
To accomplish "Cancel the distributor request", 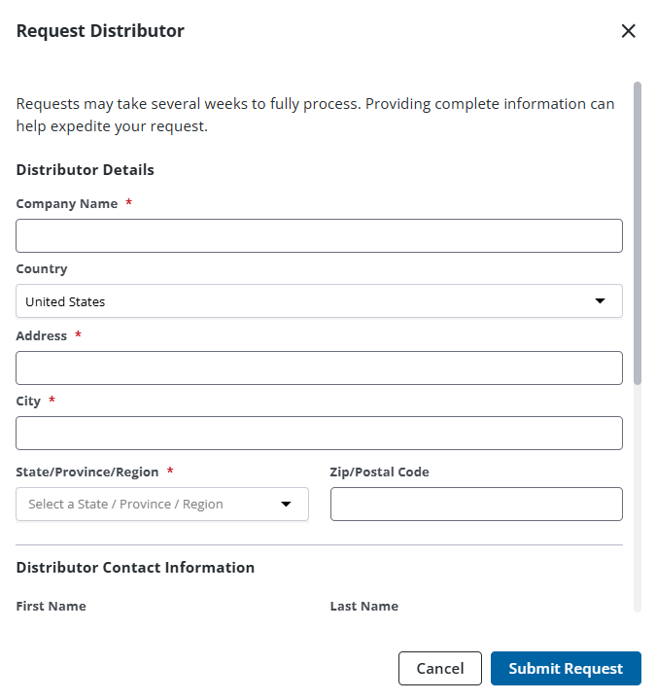I will pos(440,668).
